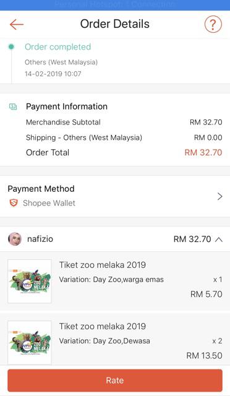Screen dimensions: 230x396
Task: Open seller nafizio profile avatar
Action: 15,239
